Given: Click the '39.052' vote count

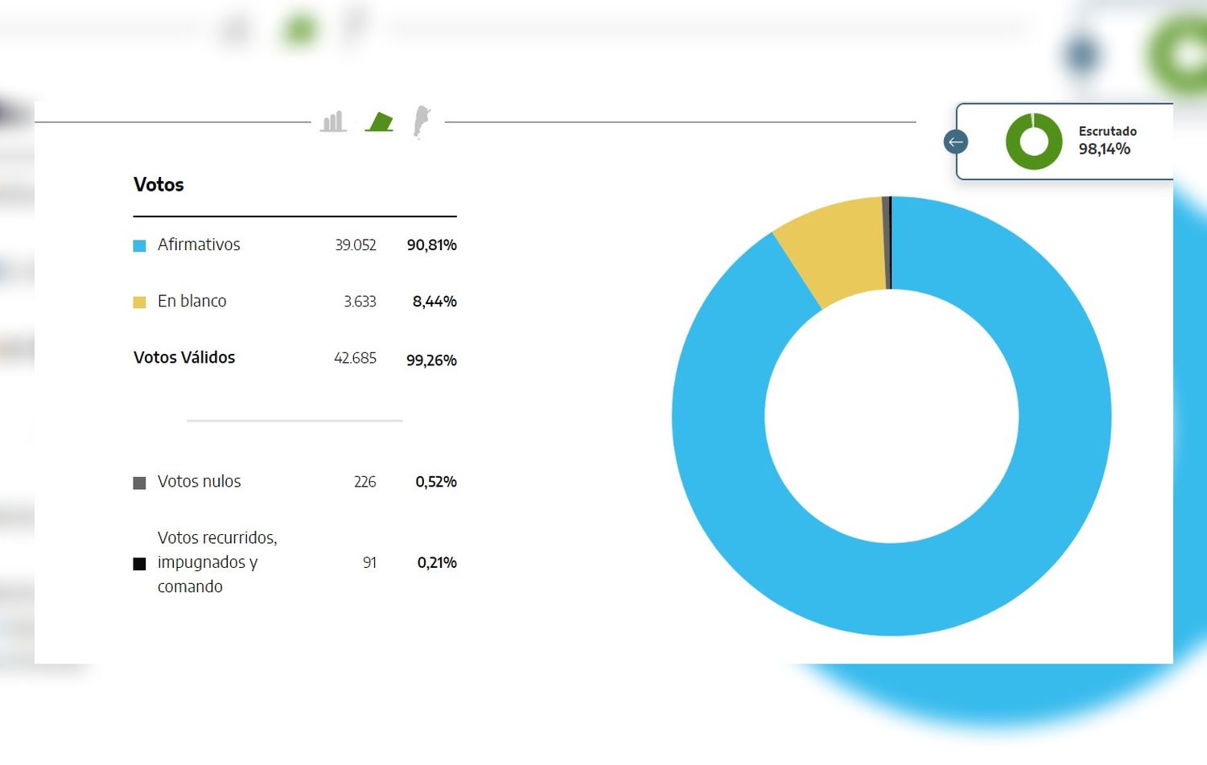Looking at the screenshot, I should (x=356, y=245).
